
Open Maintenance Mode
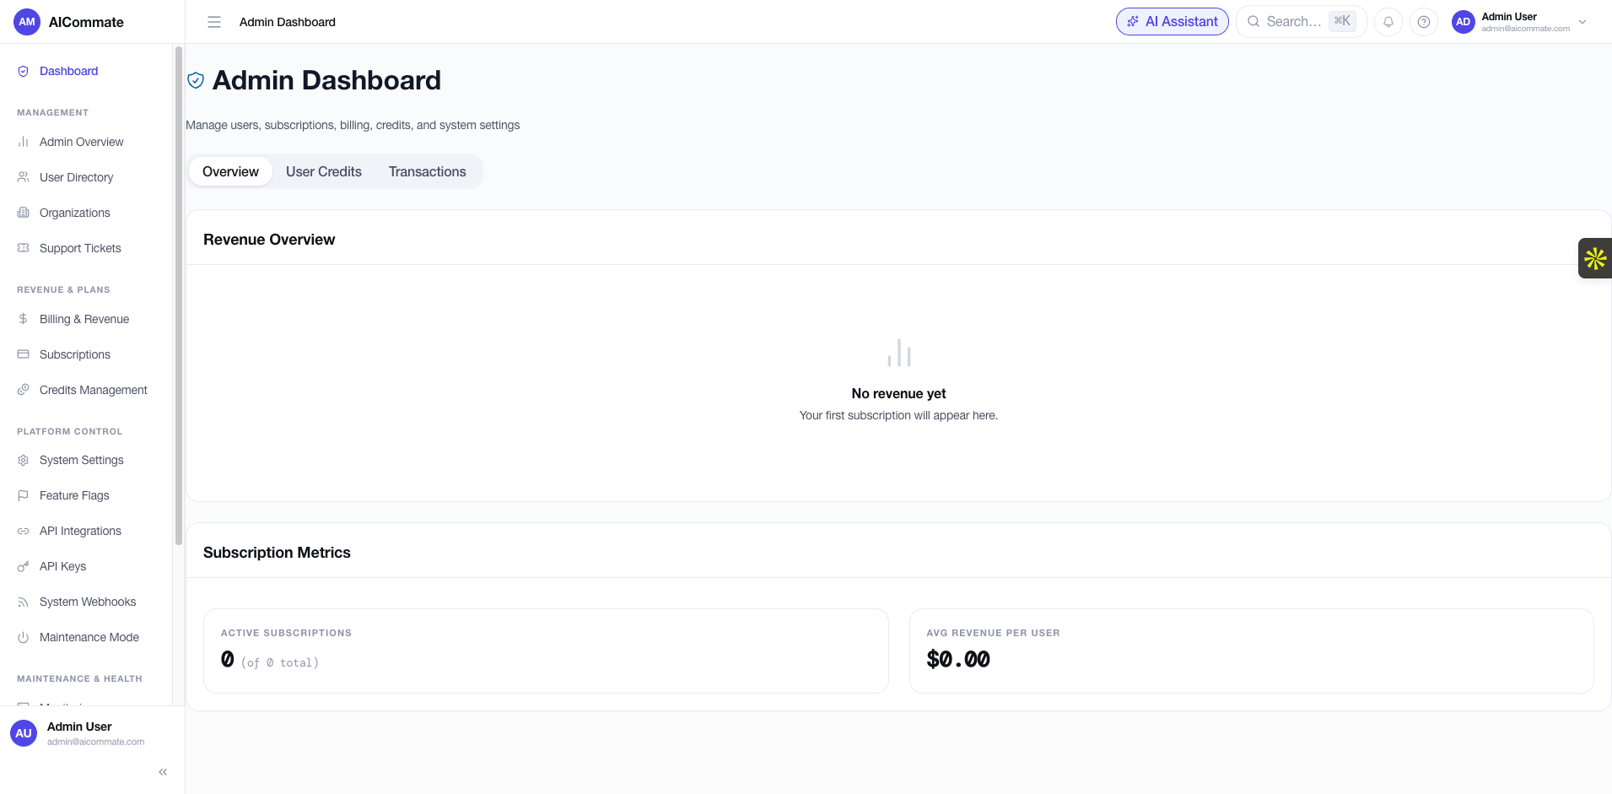pos(86,637)
